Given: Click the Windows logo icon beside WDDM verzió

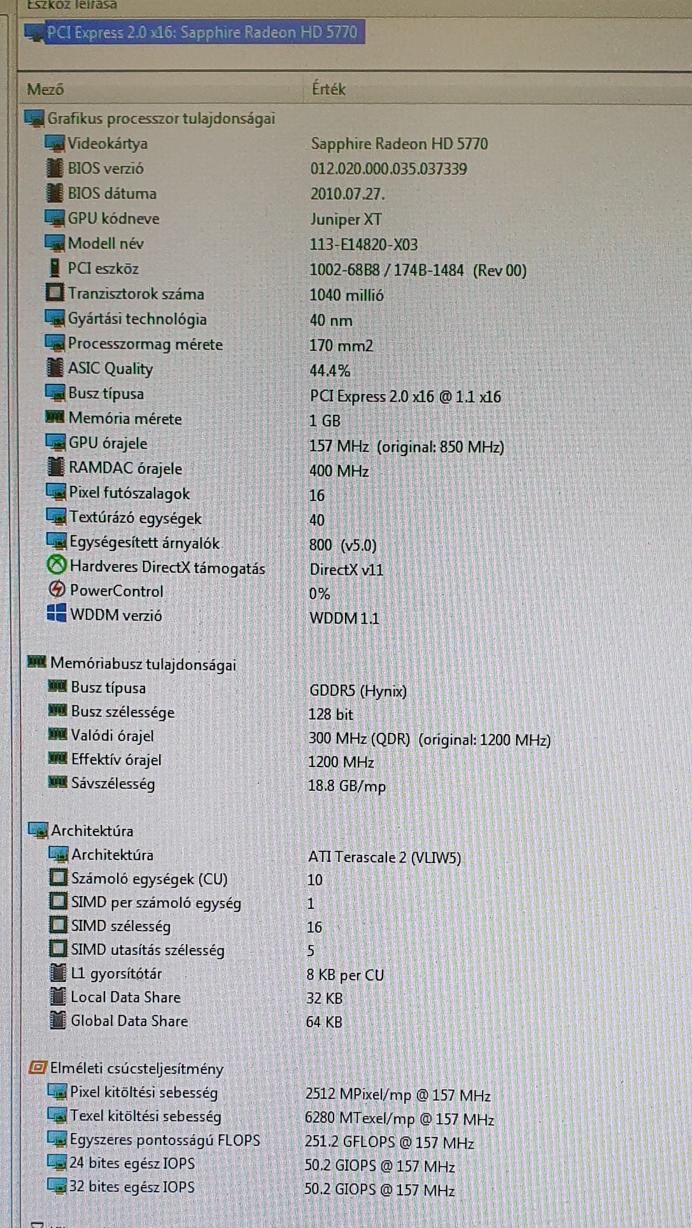Looking at the screenshot, I should 57,614.
